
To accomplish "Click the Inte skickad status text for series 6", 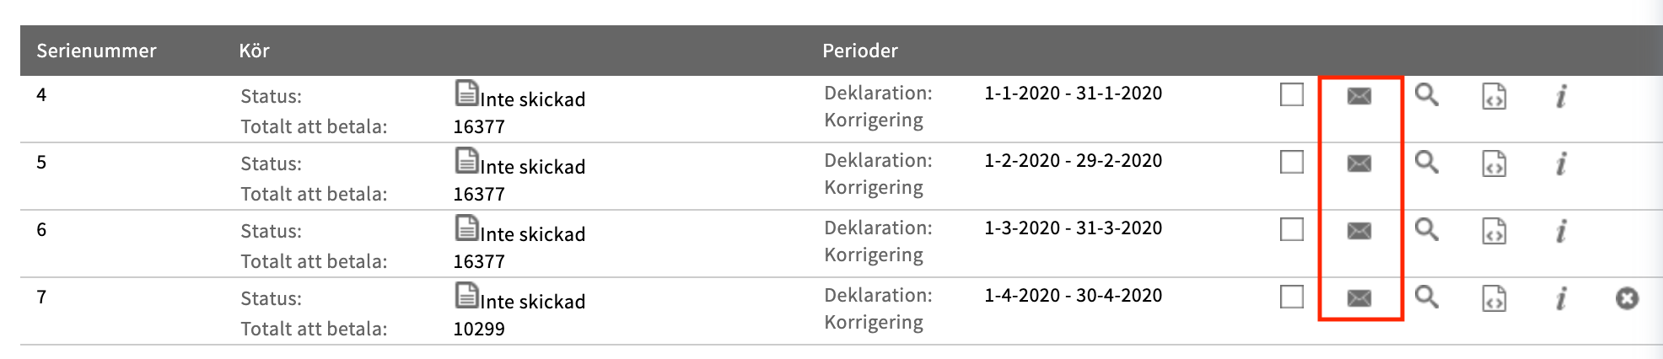I will tap(532, 234).
